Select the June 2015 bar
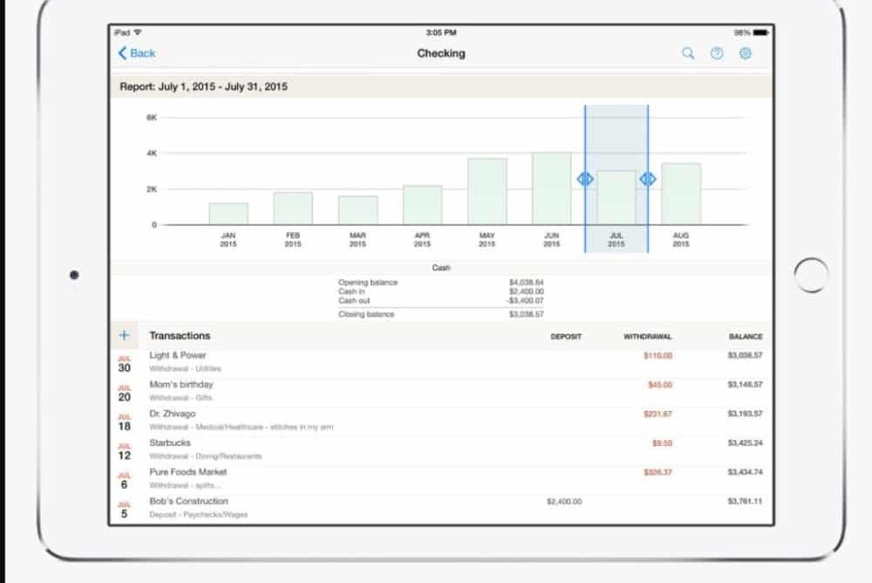Image resolution: width=872 pixels, height=583 pixels. tap(551, 189)
